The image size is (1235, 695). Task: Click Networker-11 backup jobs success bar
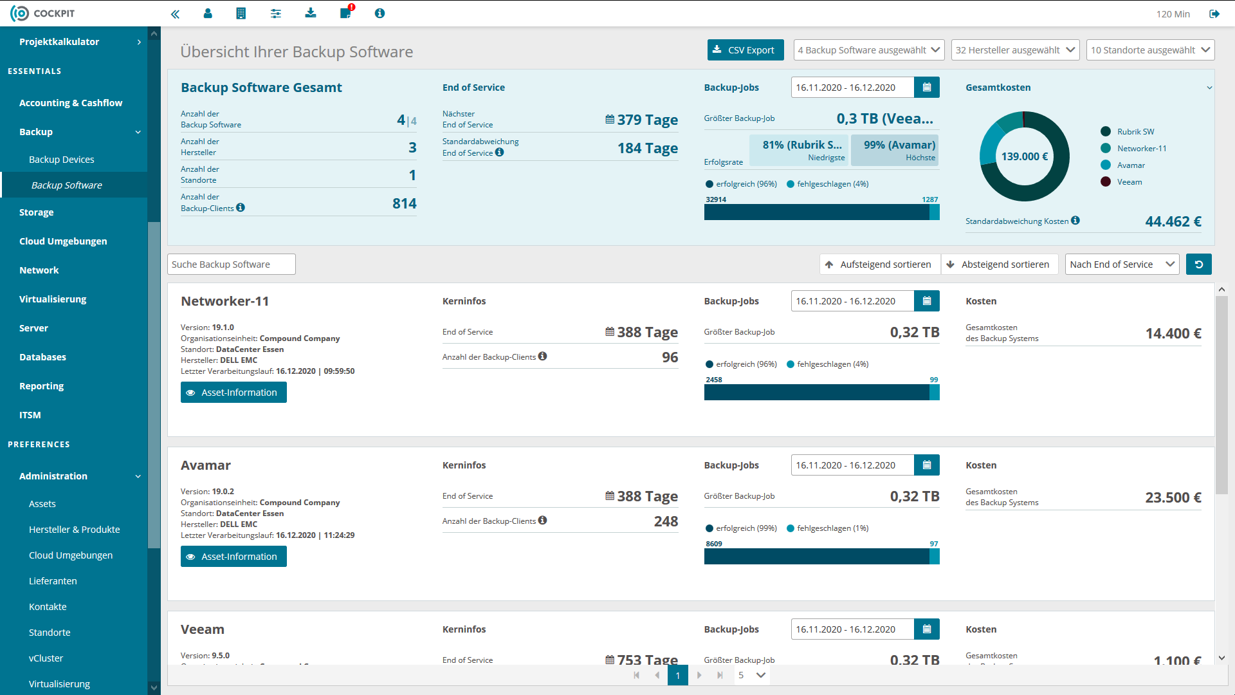(x=817, y=393)
